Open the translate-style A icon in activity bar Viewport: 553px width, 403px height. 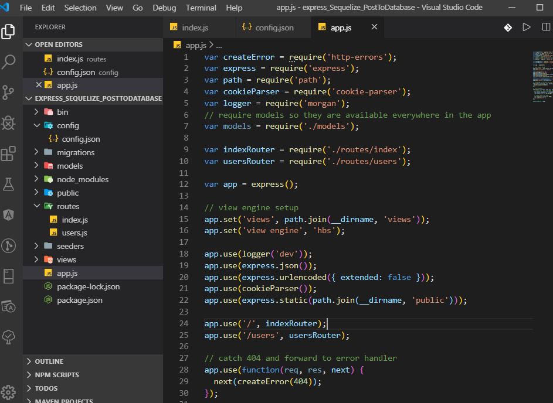tap(8, 306)
